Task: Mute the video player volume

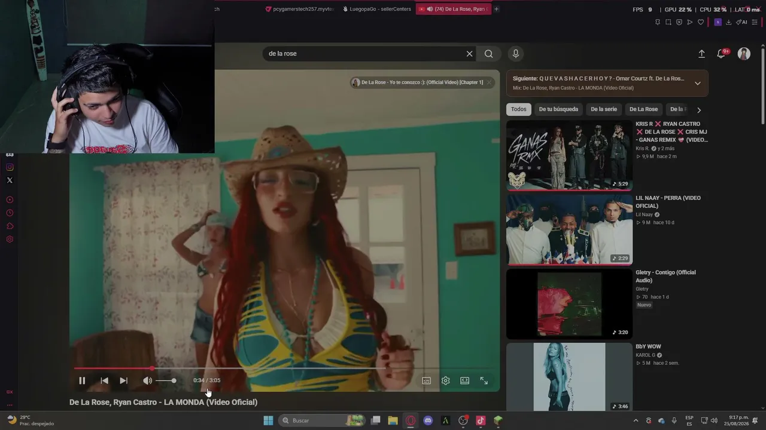Action: coord(147,380)
